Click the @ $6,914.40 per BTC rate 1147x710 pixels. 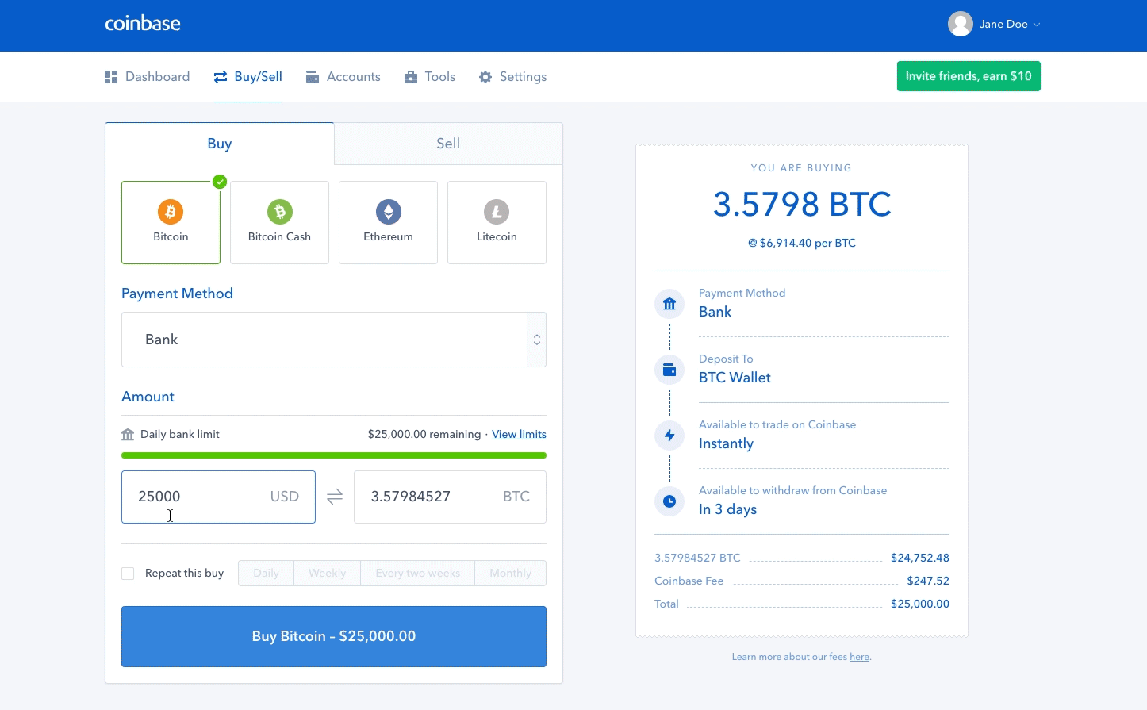pyautogui.click(x=802, y=243)
